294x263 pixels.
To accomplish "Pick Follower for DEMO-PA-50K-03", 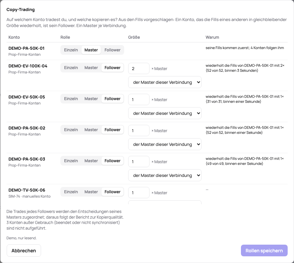I will point(112,161).
